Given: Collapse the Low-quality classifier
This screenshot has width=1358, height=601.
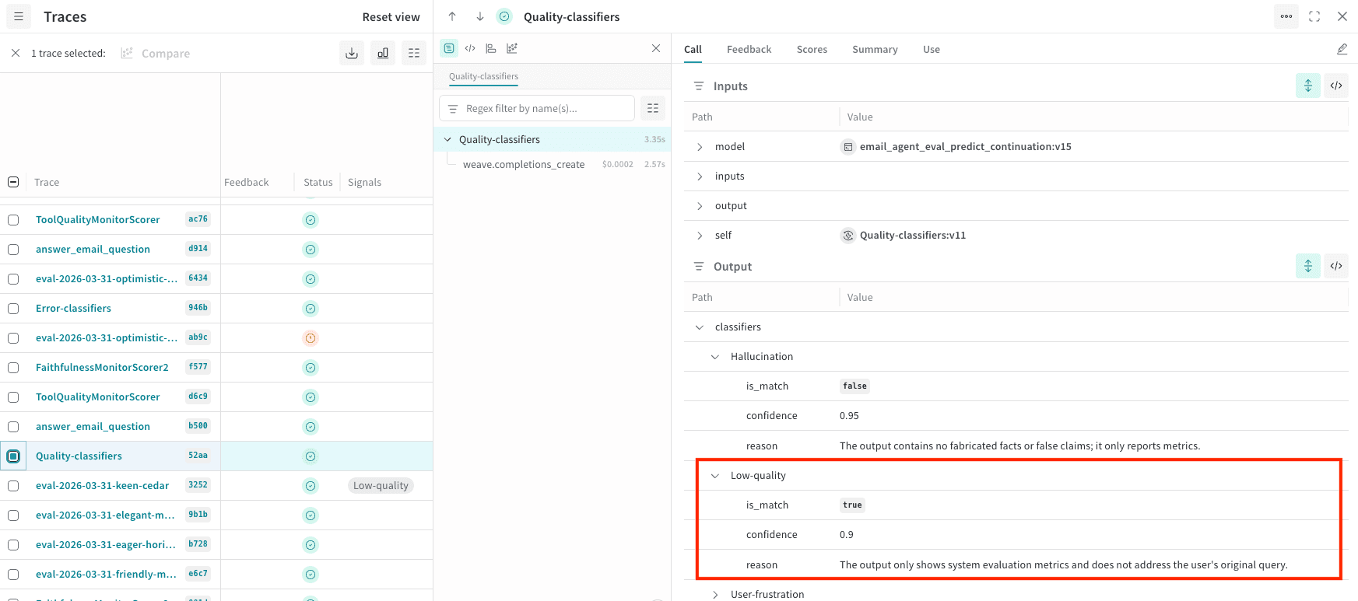Looking at the screenshot, I should tap(715, 475).
